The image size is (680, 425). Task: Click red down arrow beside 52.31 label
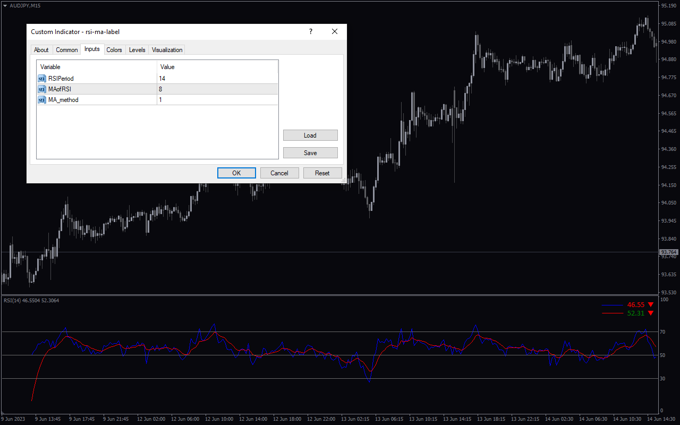tap(650, 313)
